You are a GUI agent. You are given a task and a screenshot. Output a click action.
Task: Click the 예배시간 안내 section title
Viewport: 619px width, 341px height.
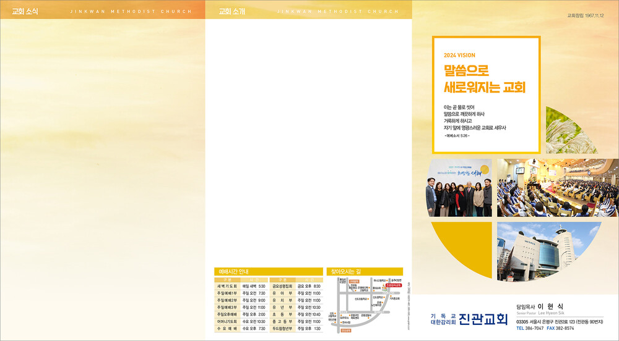coord(233,271)
